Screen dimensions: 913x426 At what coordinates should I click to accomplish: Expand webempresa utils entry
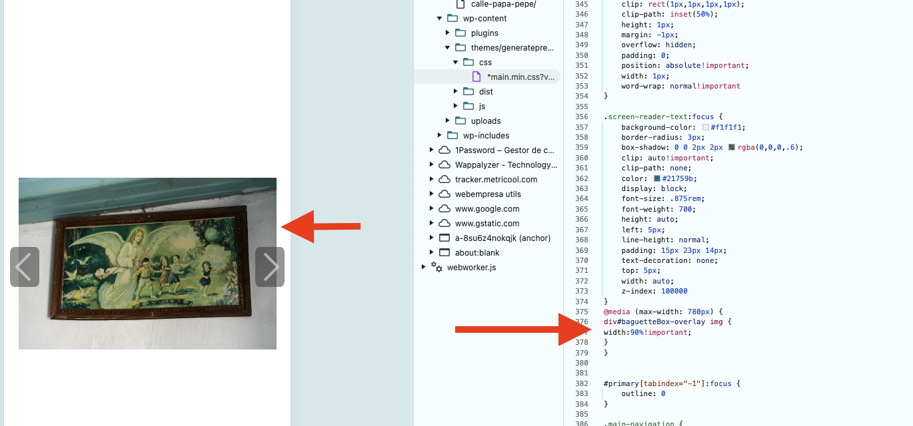pyautogui.click(x=432, y=194)
